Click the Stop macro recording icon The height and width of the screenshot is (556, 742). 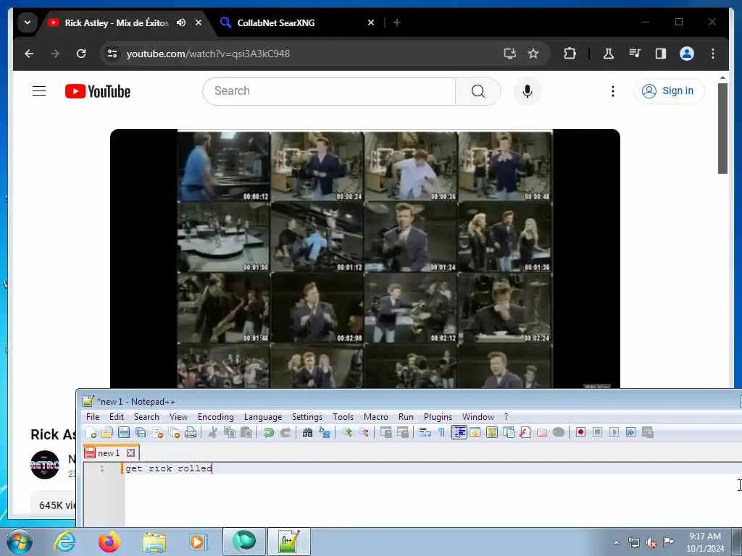(x=597, y=433)
